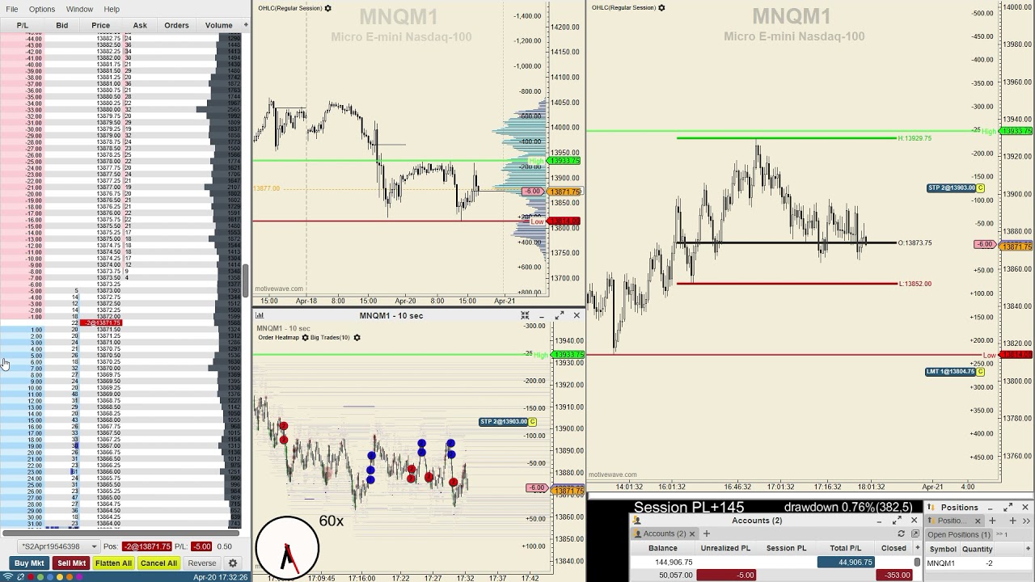Cancel all orders with Cancel All
The height and width of the screenshot is (582, 1035).
click(158, 563)
